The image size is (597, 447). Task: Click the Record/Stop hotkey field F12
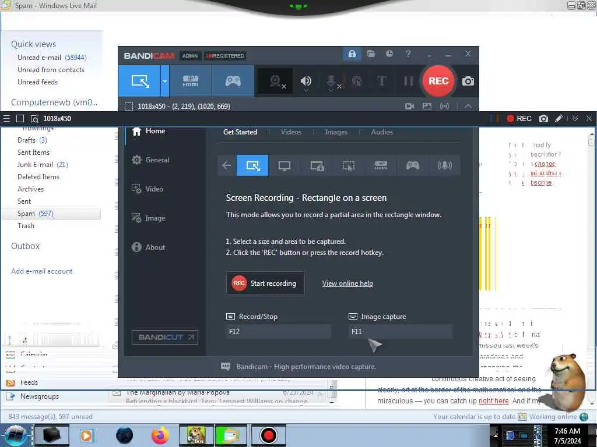point(278,332)
